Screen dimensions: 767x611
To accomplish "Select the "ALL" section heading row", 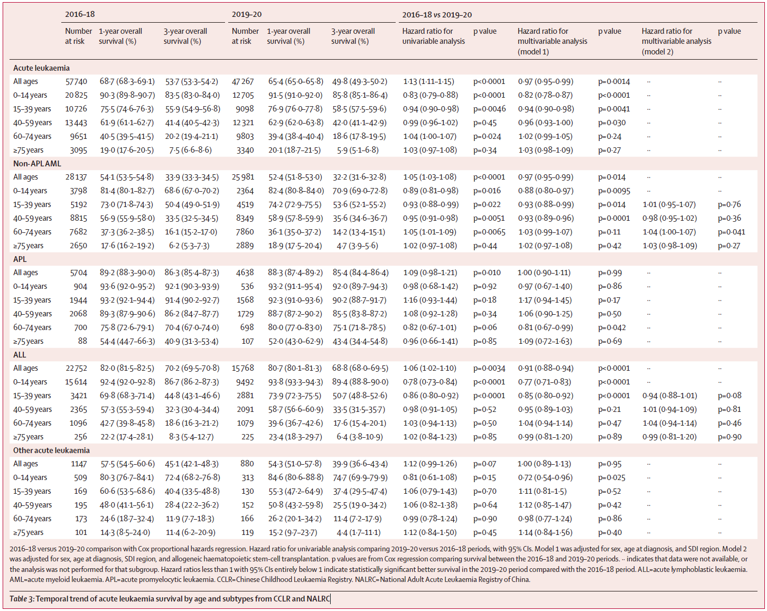I will click(20, 355).
